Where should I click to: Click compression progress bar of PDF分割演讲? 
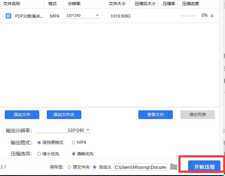pos(188,16)
